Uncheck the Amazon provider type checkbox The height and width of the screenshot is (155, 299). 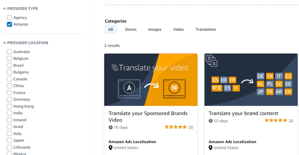point(9,24)
